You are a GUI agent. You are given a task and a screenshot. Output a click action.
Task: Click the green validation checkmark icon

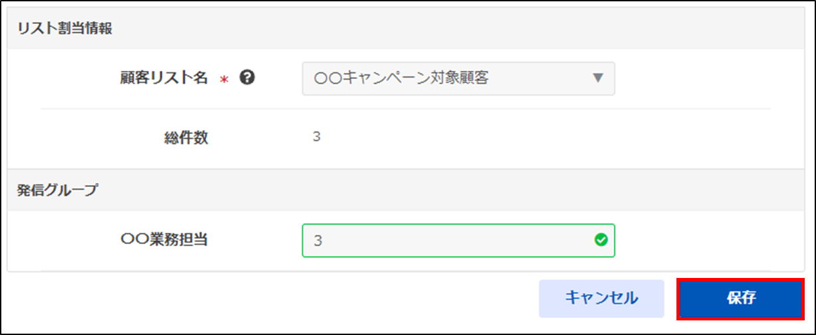click(601, 240)
